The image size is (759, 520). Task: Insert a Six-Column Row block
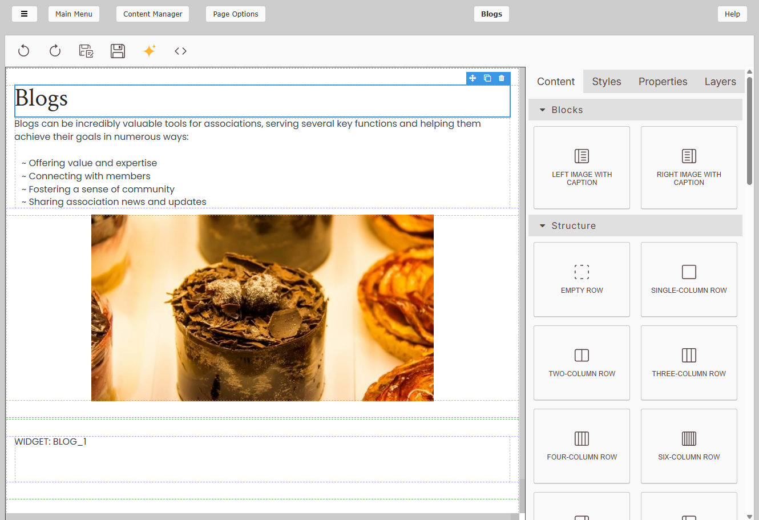[x=689, y=446]
